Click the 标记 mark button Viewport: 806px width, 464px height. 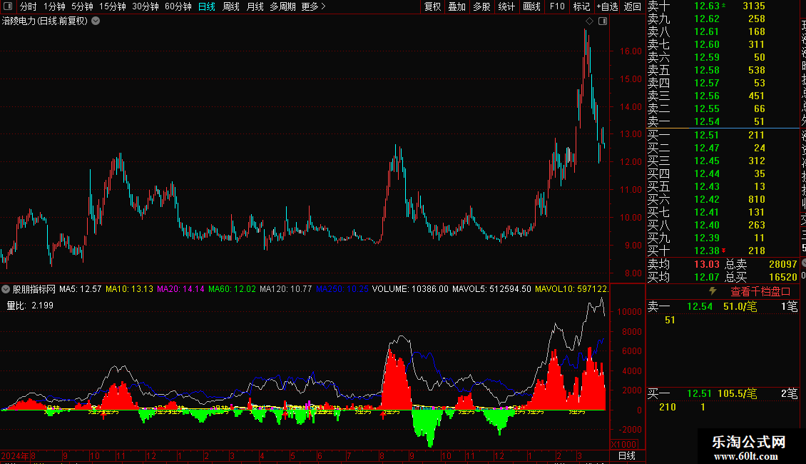581,6
